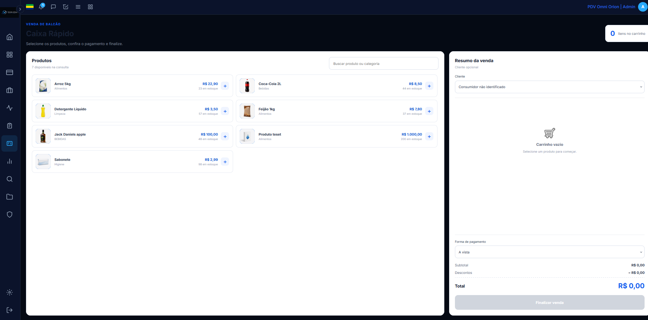648x320 pixels.
Task: Open the credit card icon in sidebar
Action: point(10,72)
